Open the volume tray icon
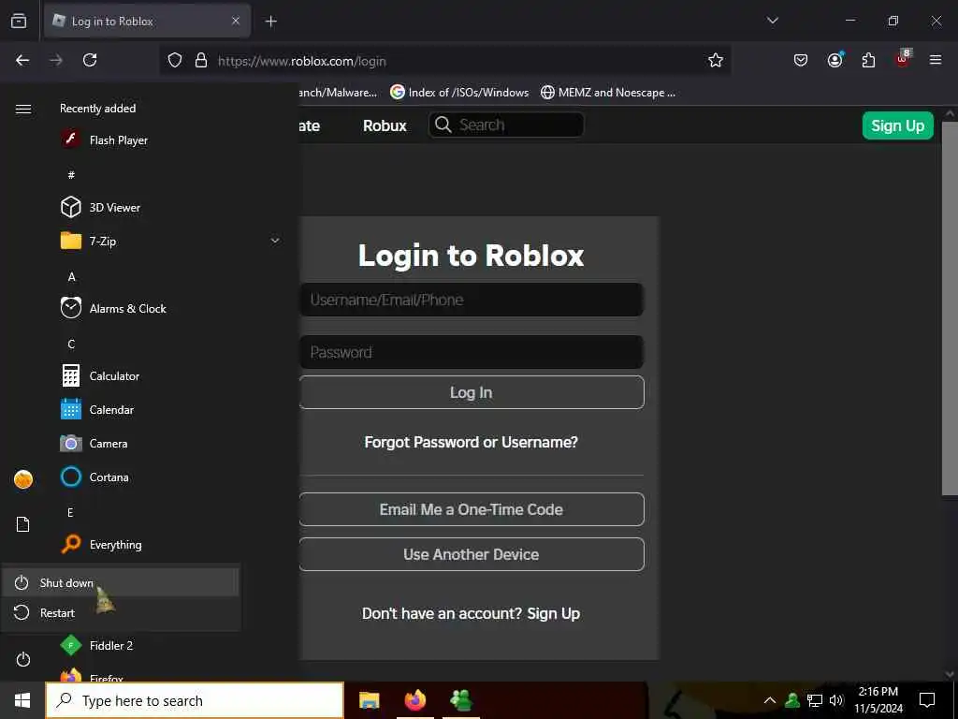This screenshot has width=958, height=719. click(x=836, y=700)
